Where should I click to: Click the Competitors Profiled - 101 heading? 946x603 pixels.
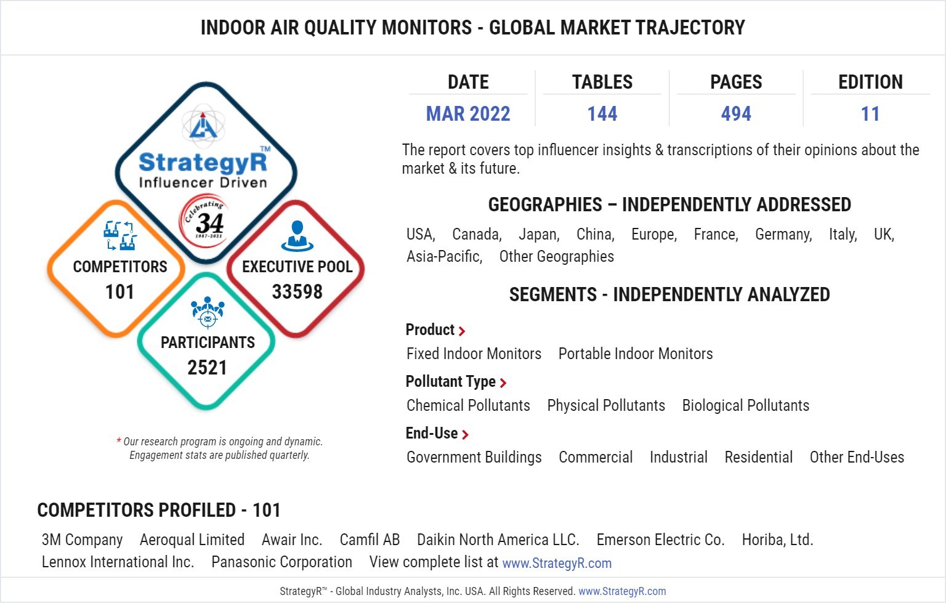pos(159,511)
